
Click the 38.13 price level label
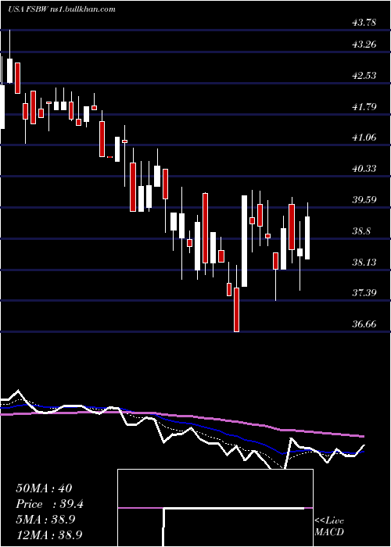[364, 262]
